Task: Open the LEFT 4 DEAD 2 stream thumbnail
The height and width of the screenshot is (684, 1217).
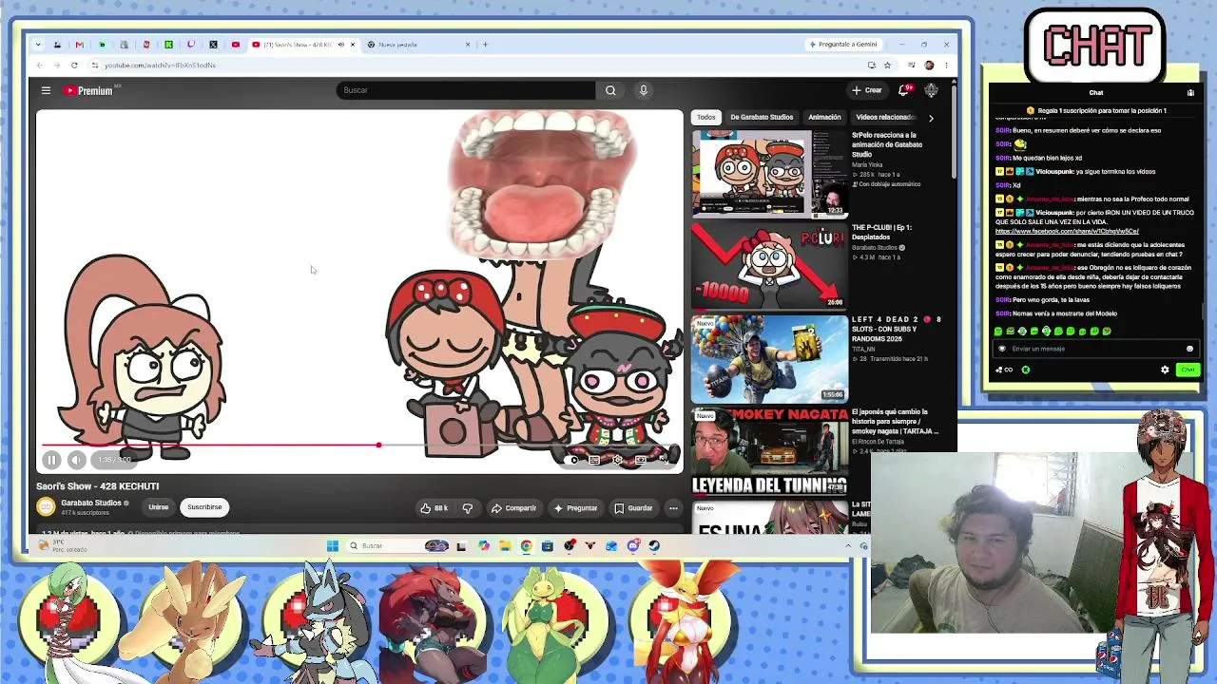Action: point(769,359)
